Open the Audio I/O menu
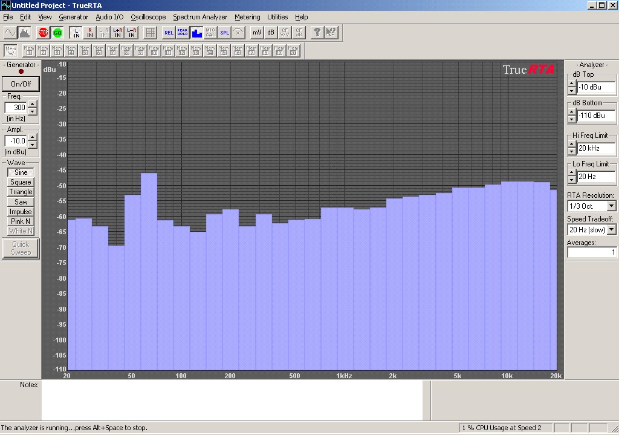The image size is (619, 435). tap(109, 17)
